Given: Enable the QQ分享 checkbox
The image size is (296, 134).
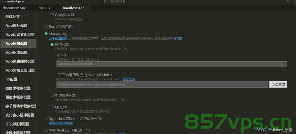Looking at the screenshot, I should click(x=52, y=107).
